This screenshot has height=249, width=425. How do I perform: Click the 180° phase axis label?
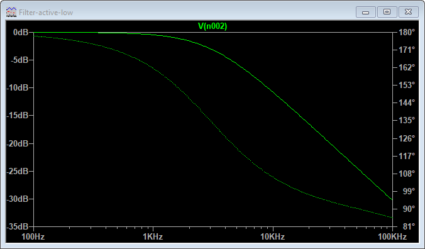pyautogui.click(x=407, y=33)
